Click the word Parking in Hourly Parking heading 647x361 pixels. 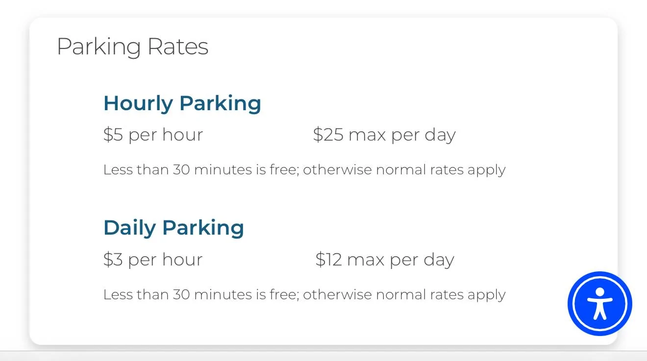pyautogui.click(x=220, y=104)
